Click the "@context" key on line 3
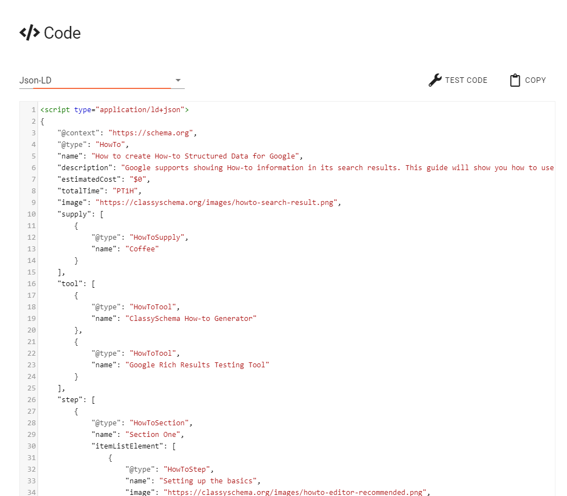The width and height of the screenshot is (567, 496). click(x=78, y=133)
